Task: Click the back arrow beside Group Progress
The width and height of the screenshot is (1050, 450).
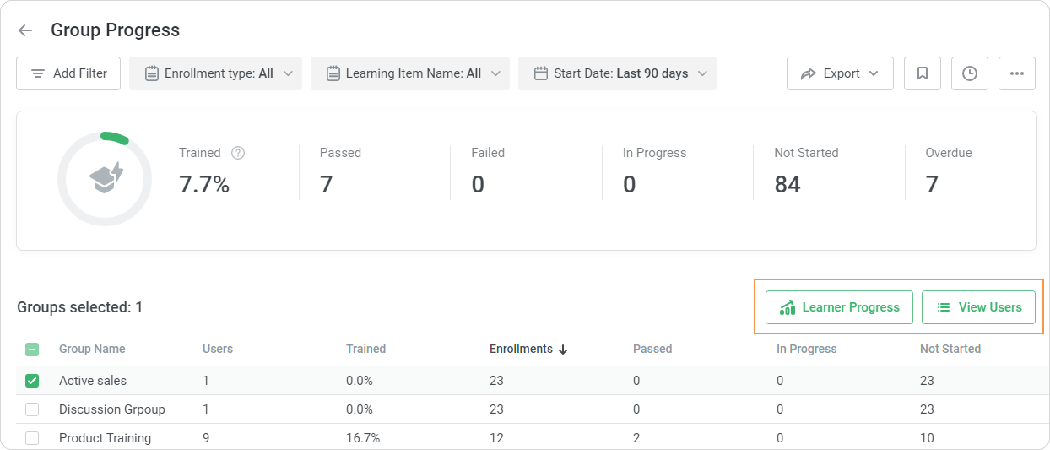Action: (26, 30)
